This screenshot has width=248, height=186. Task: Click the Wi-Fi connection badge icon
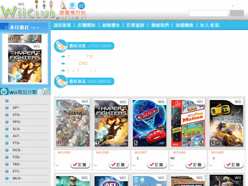point(81,6)
